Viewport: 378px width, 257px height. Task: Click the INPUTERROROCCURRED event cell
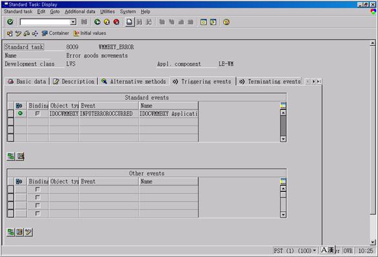[109, 113]
